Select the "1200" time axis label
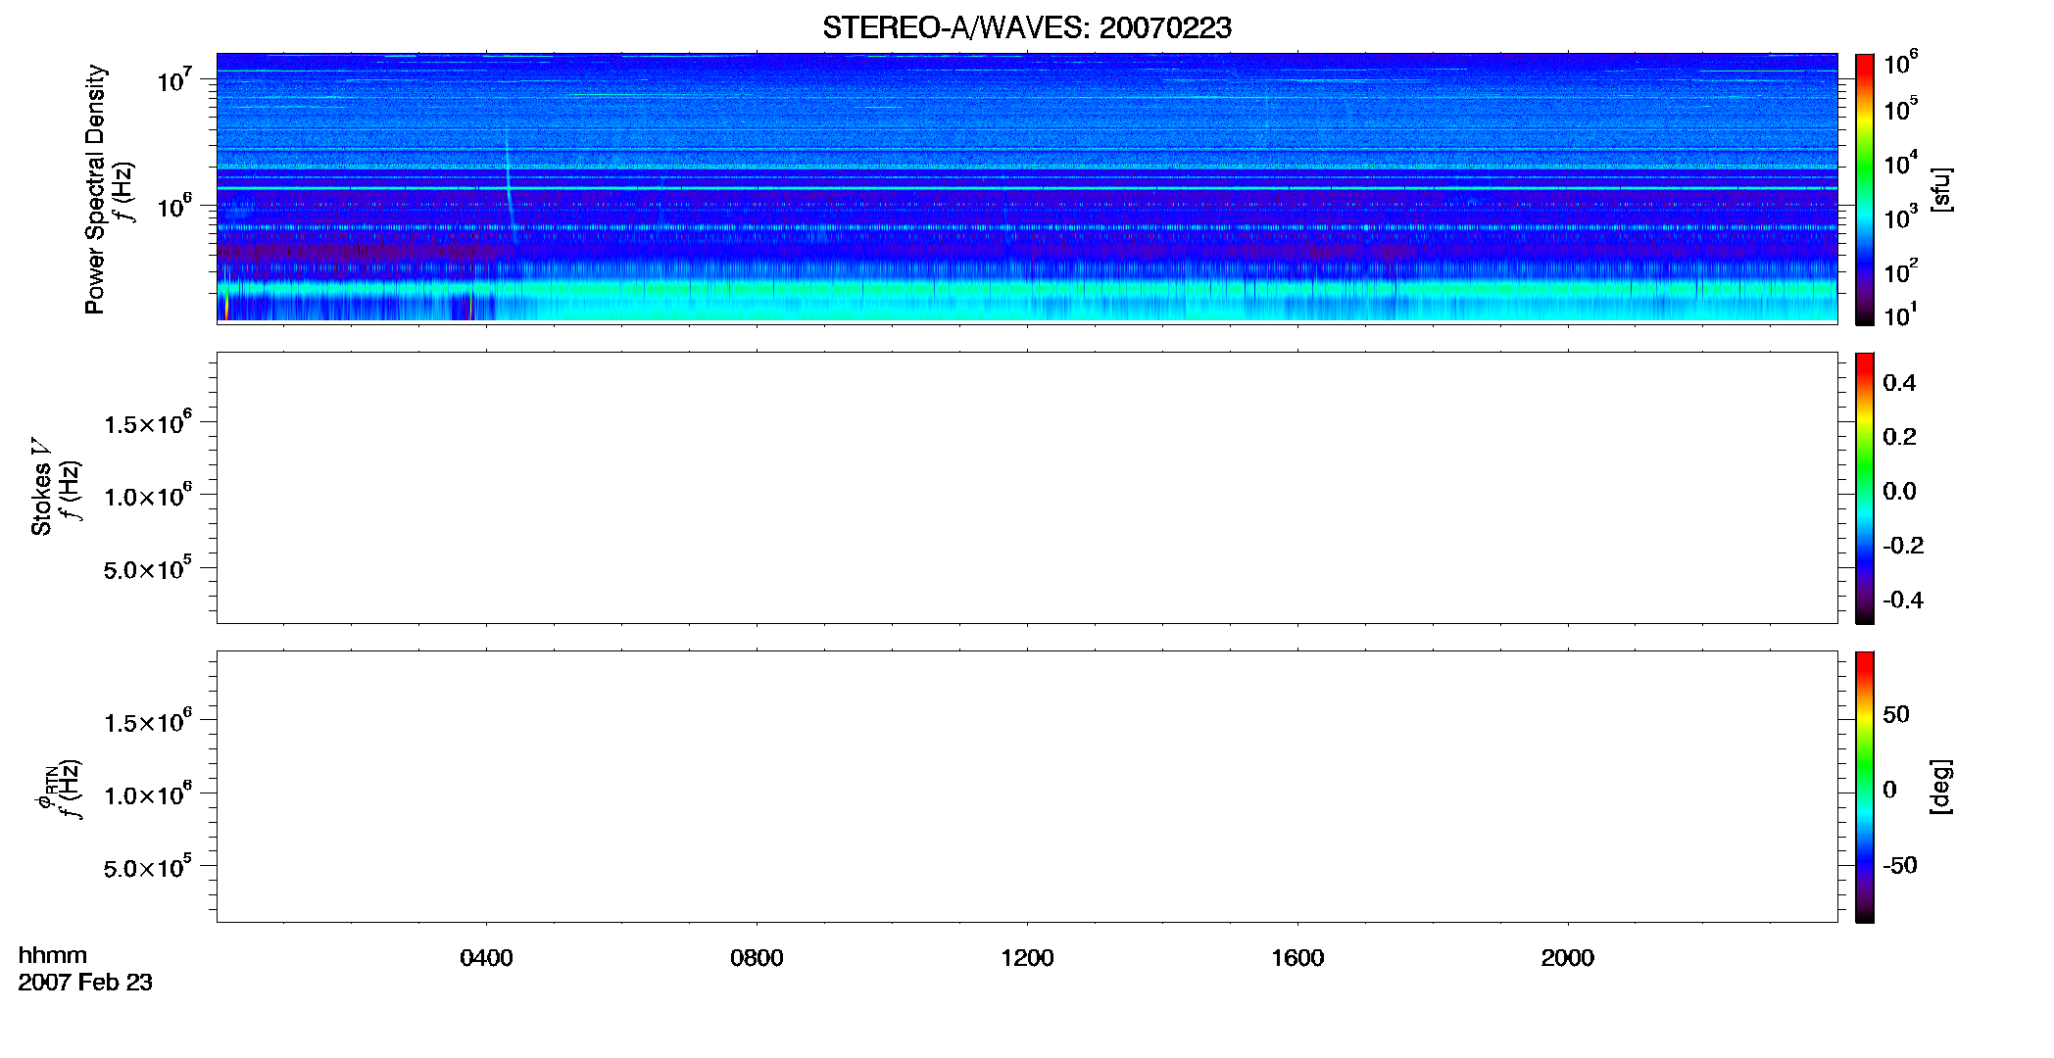The height and width of the screenshot is (1058, 2054). [1027, 958]
